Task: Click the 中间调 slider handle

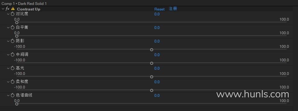Action: pos(151,63)
